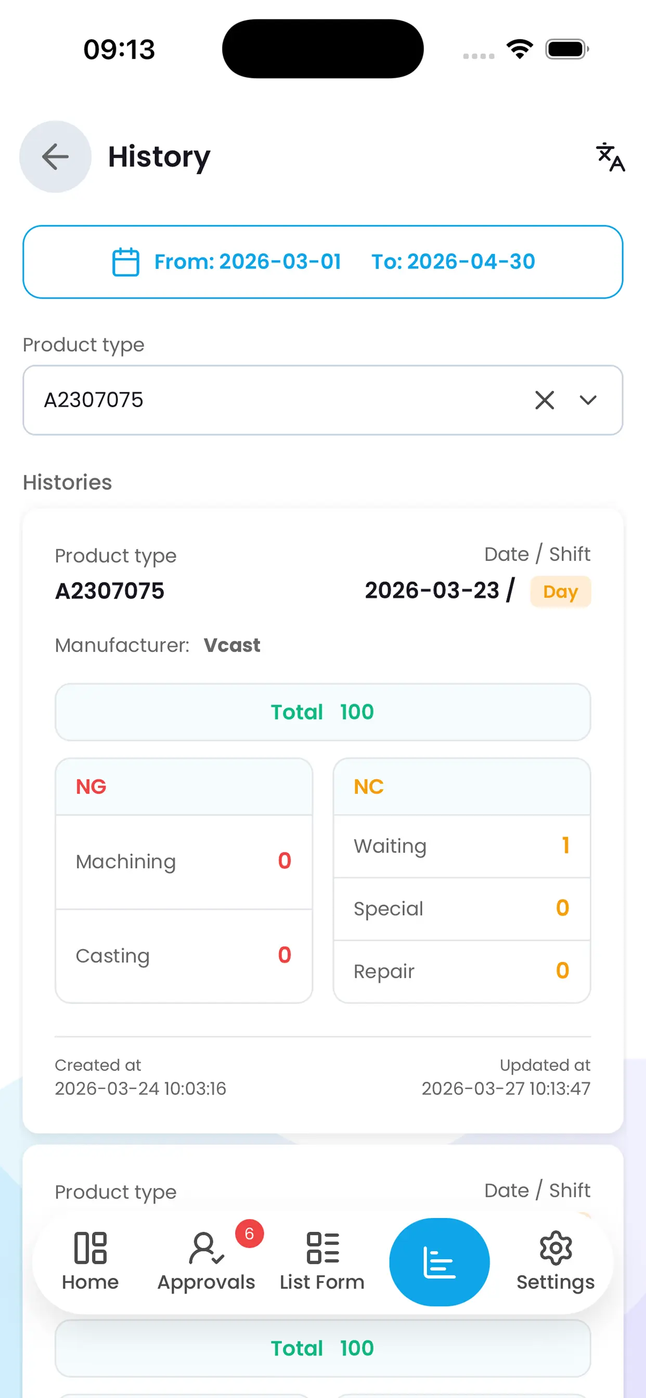Tap the NG header in first card
646x1398 pixels.
(184, 787)
